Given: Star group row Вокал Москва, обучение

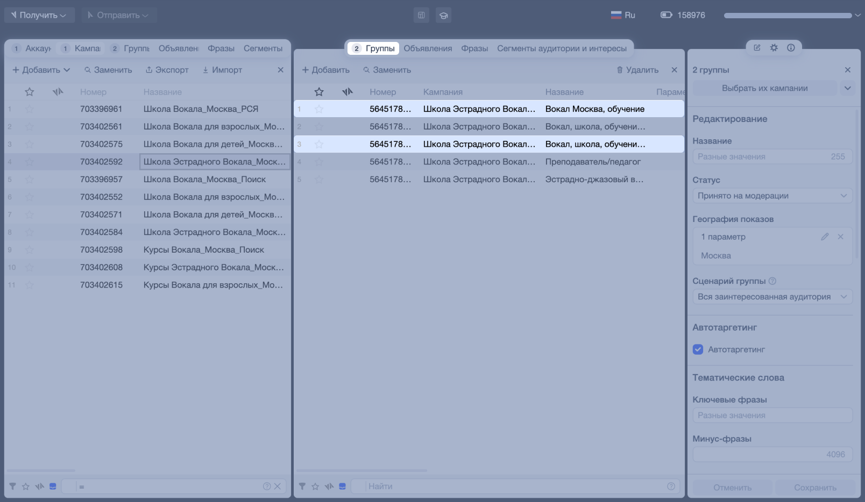Looking at the screenshot, I should tap(319, 109).
